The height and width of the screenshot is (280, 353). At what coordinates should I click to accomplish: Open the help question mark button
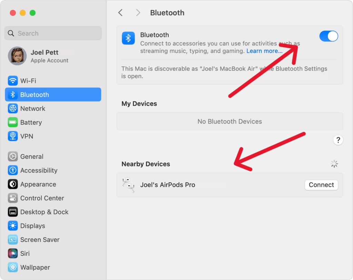(x=338, y=140)
